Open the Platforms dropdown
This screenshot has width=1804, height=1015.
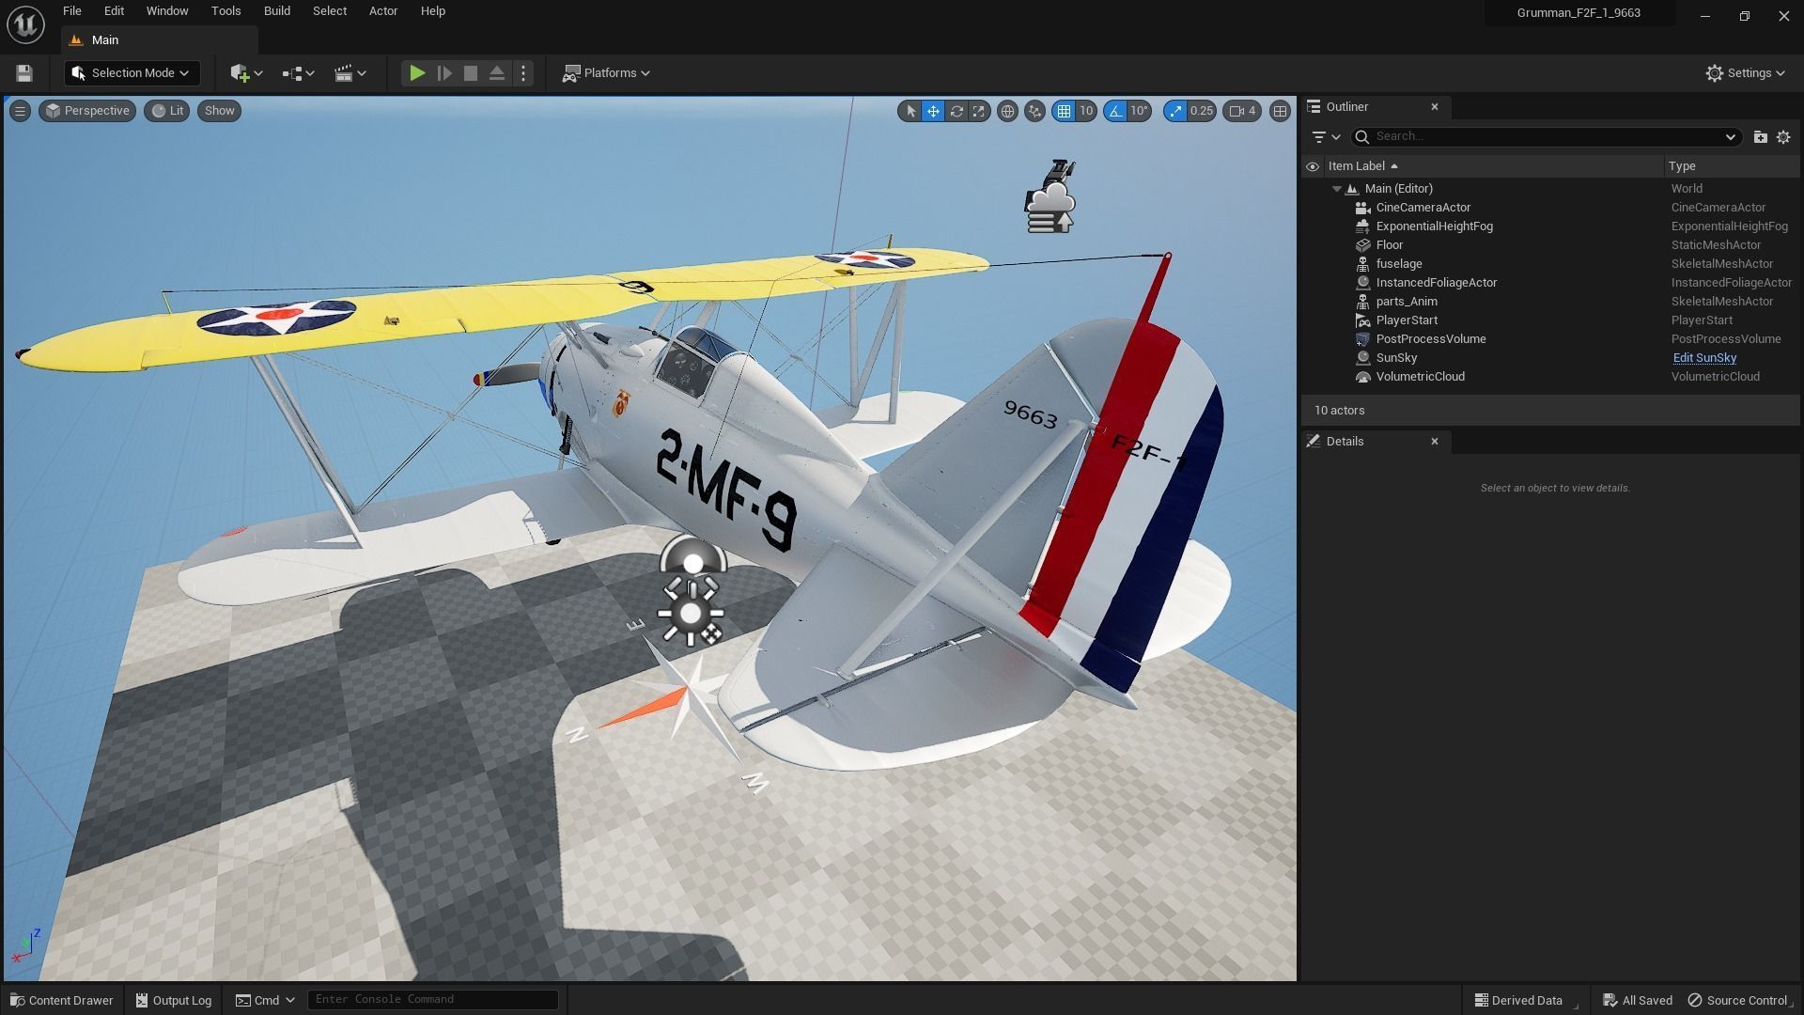tap(606, 73)
